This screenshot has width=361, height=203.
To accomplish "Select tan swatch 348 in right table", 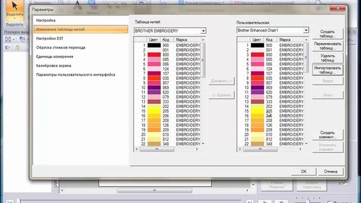I will [257, 144].
